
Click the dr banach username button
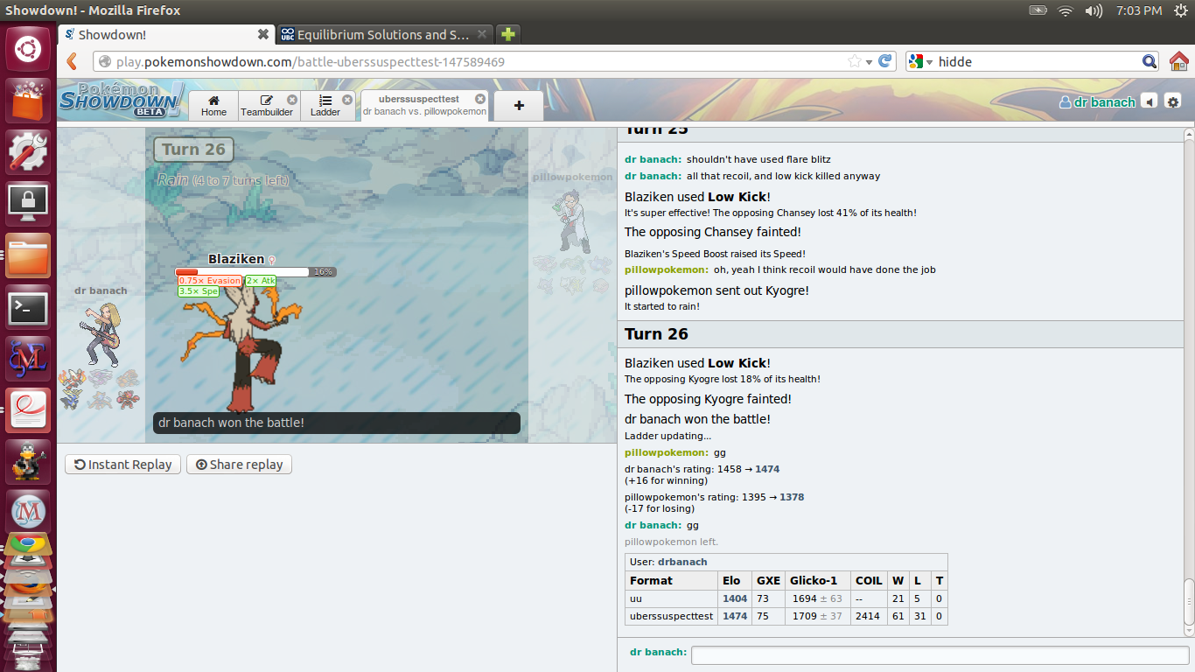click(x=1097, y=102)
